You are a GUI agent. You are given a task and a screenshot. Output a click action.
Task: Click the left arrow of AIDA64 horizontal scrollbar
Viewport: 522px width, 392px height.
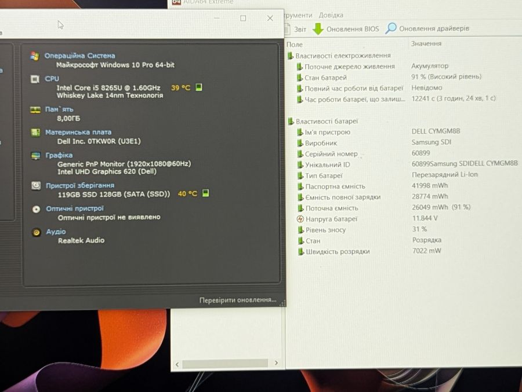coord(177,364)
